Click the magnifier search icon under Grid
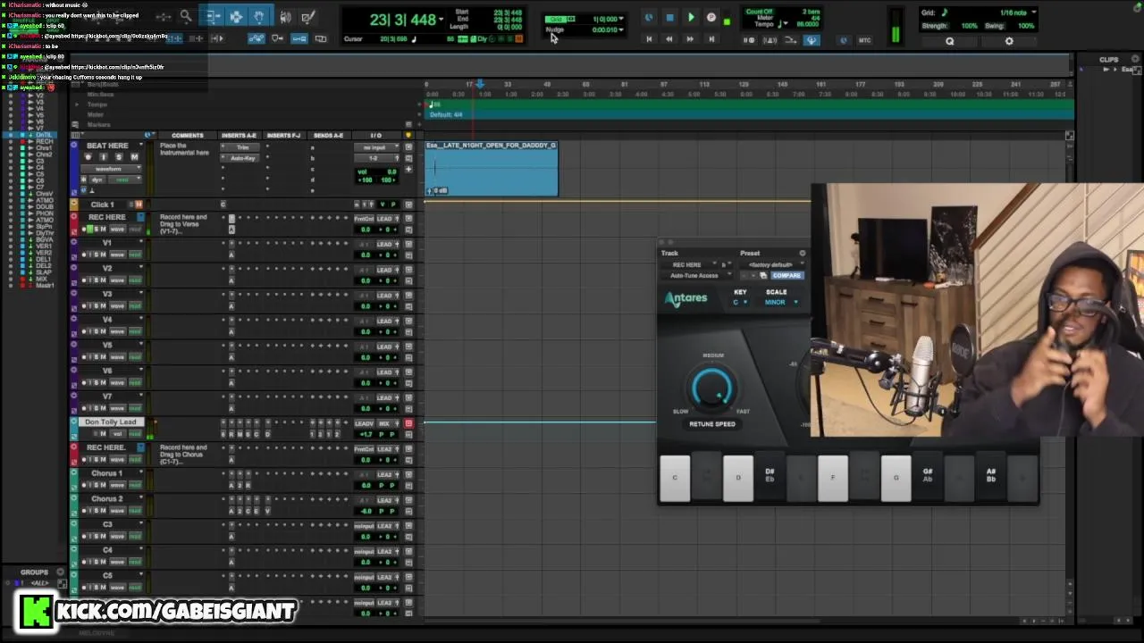Image resolution: width=1144 pixels, height=643 pixels. (949, 41)
